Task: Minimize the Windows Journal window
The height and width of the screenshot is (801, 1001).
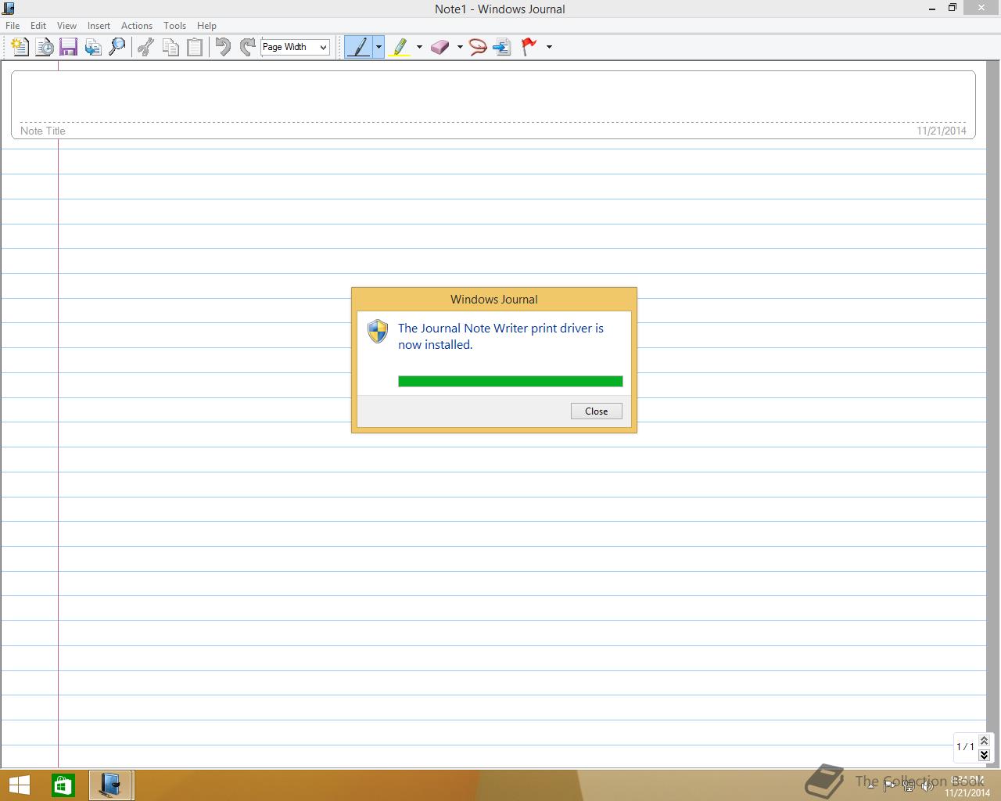Action: 932,9
